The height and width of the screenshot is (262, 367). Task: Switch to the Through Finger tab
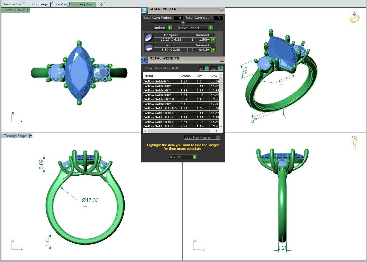click(x=37, y=4)
